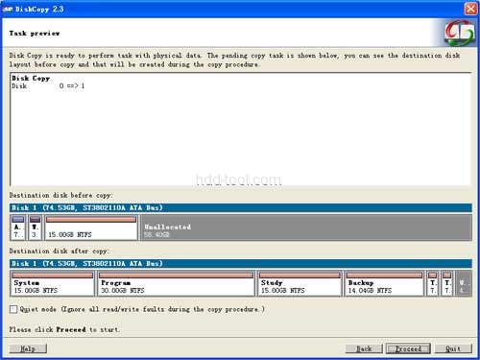This screenshot has height=360, width=480.
Task: Click the 'Please click Proceed to start' text
Action: pyautogui.click(x=64, y=329)
